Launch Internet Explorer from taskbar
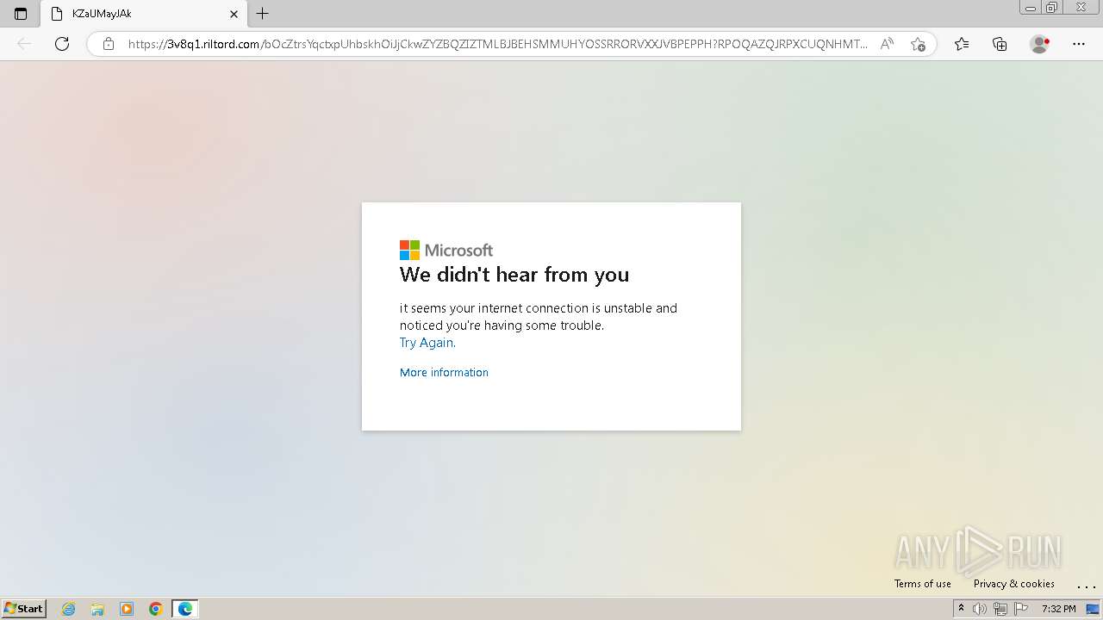1103x620 pixels. 69,609
